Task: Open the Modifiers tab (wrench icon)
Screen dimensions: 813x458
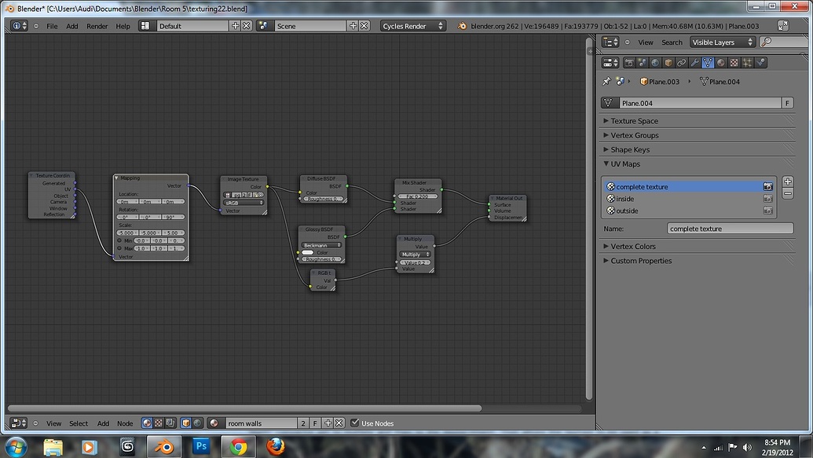Action: pos(695,63)
